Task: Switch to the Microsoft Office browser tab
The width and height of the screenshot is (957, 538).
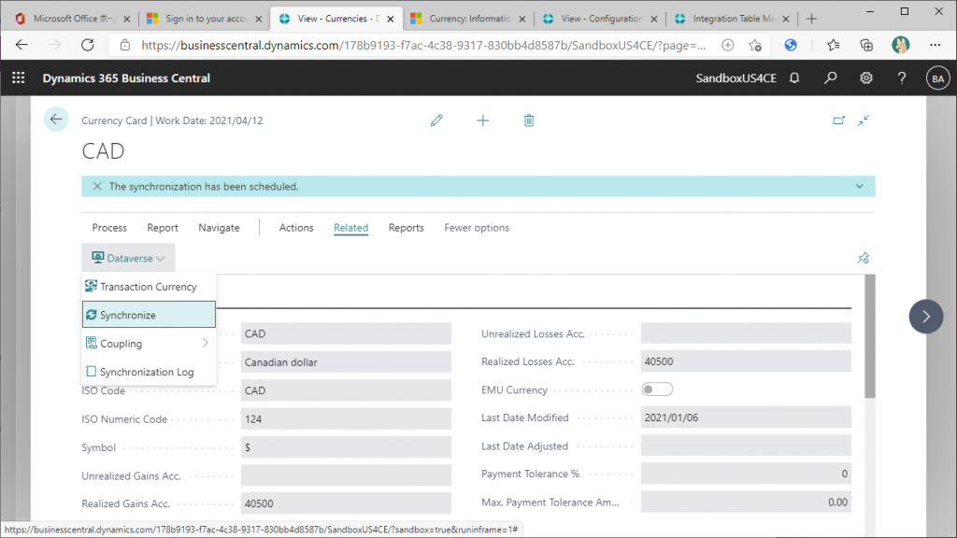Action: click(x=72, y=19)
